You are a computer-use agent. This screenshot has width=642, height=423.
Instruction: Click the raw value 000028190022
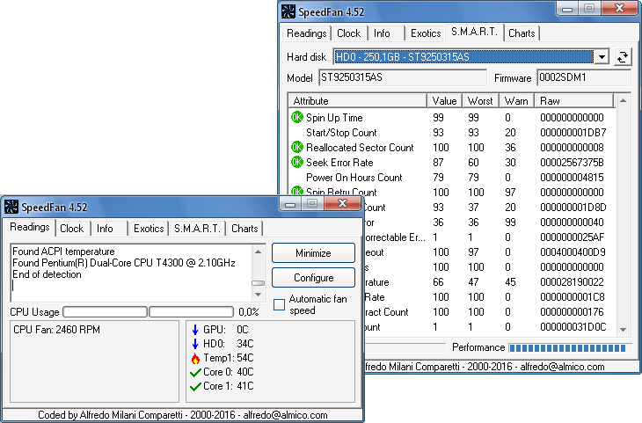(x=572, y=282)
